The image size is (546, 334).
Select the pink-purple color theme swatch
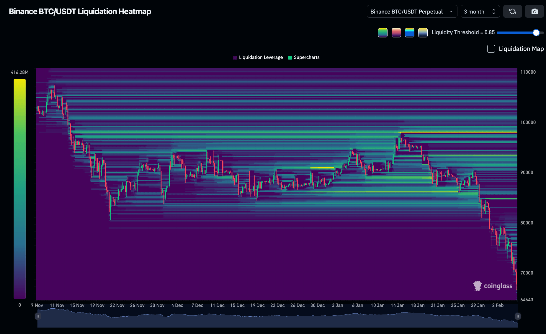coord(396,32)
